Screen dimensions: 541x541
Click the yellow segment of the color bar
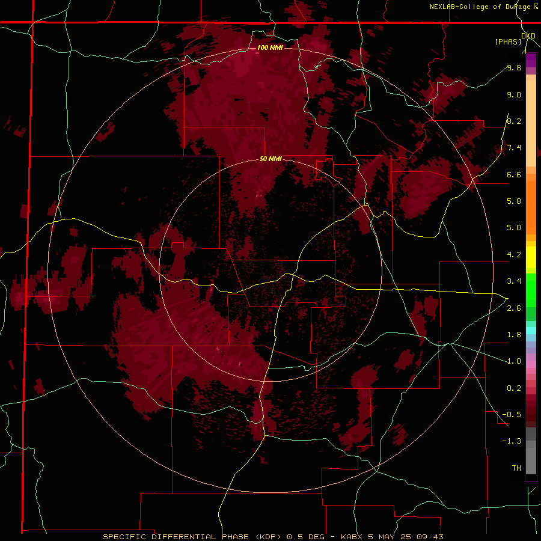click(x=531, y=257)
